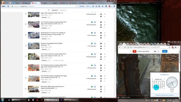181x102 pixels.
Task: Expand arrow beside Изменить for Crew супер слабом
Action: point(49,28)
